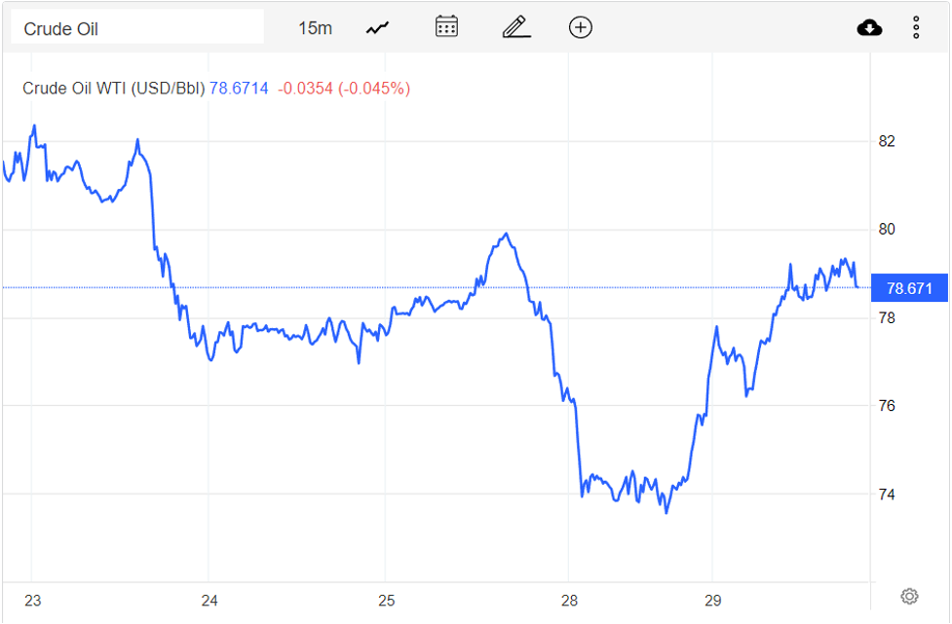The height and width of the screenshot is (624, 952).
Task: Select the drawing tools pencil icon
Action: click(515, 26)
